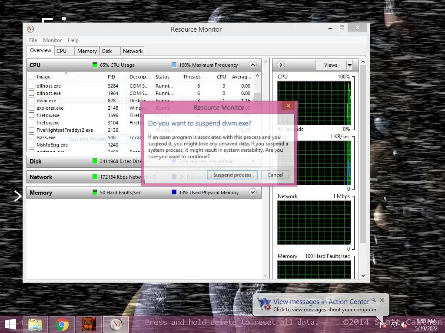Collapse the CPU section chevron
The height and width of the screenshot is (333, 445).
(252, 65)
